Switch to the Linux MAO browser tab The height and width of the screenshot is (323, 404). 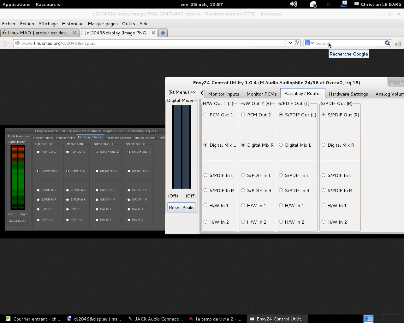tap(39, 33)
